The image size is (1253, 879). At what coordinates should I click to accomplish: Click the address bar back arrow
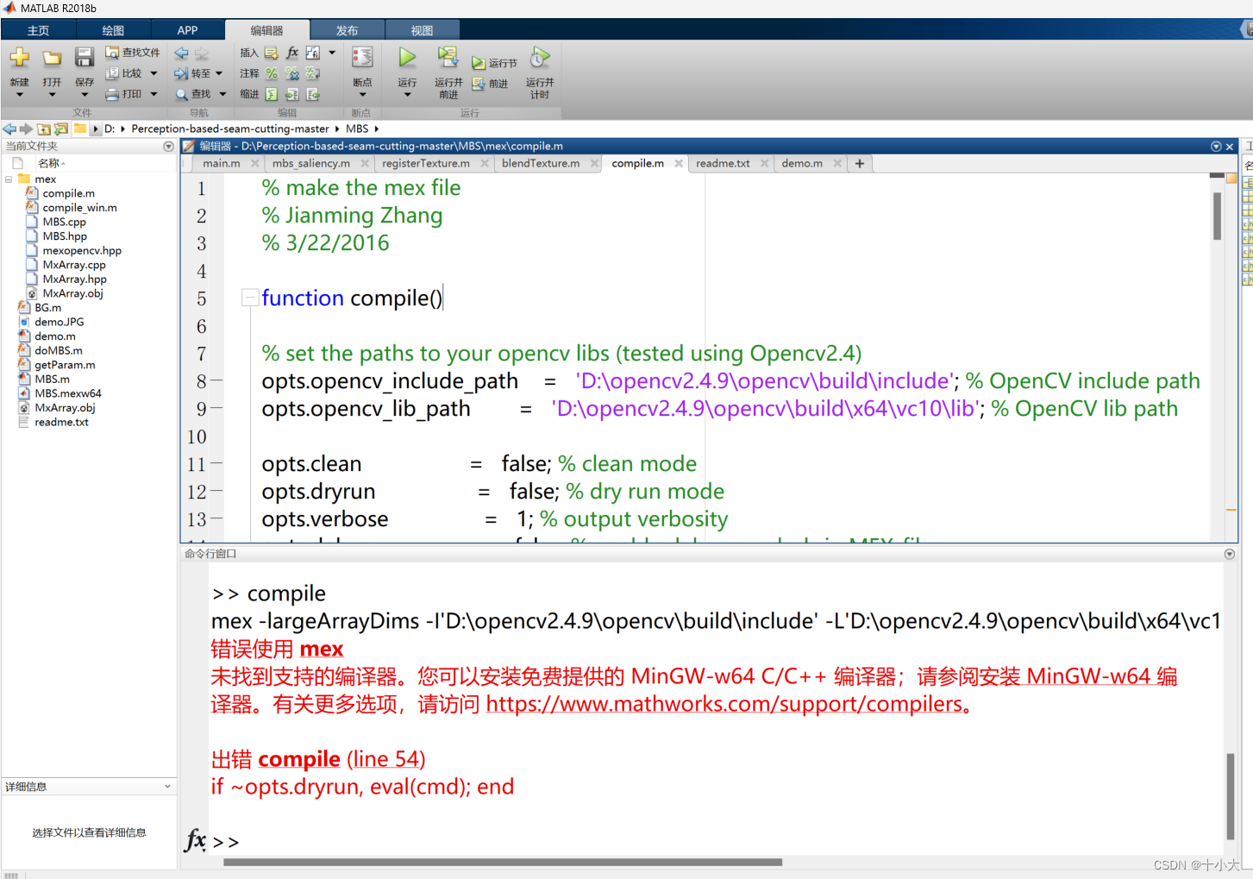click(9, 129)
